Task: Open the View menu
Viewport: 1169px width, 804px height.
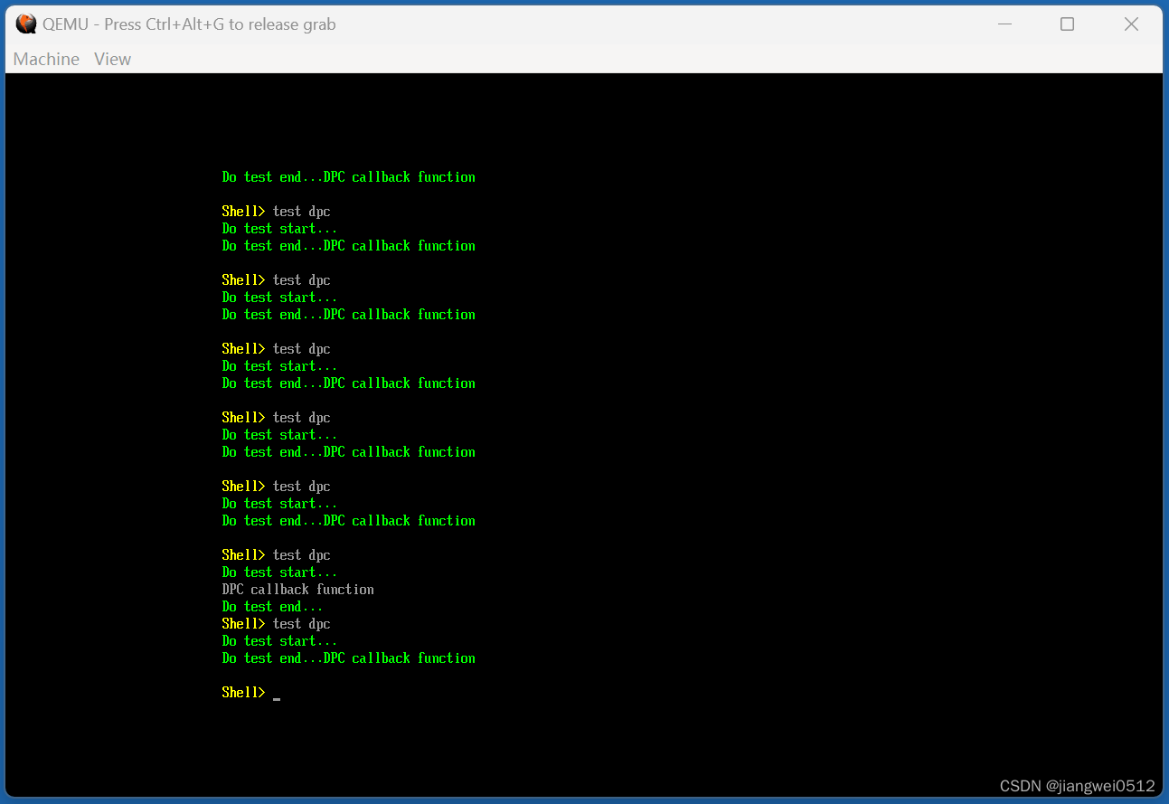Action: [112, 59]
